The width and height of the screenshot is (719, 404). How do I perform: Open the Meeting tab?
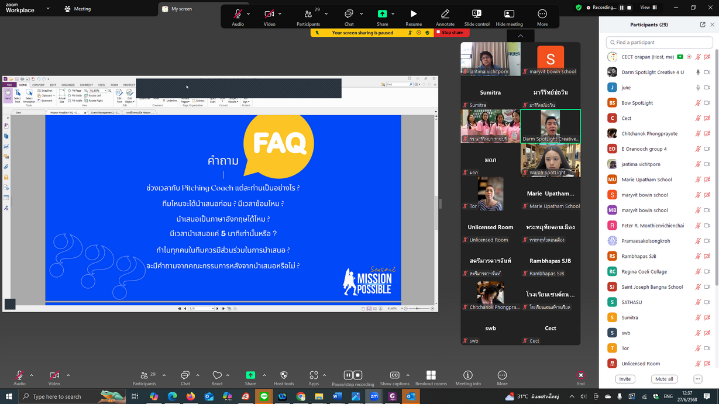pos(78,9)
